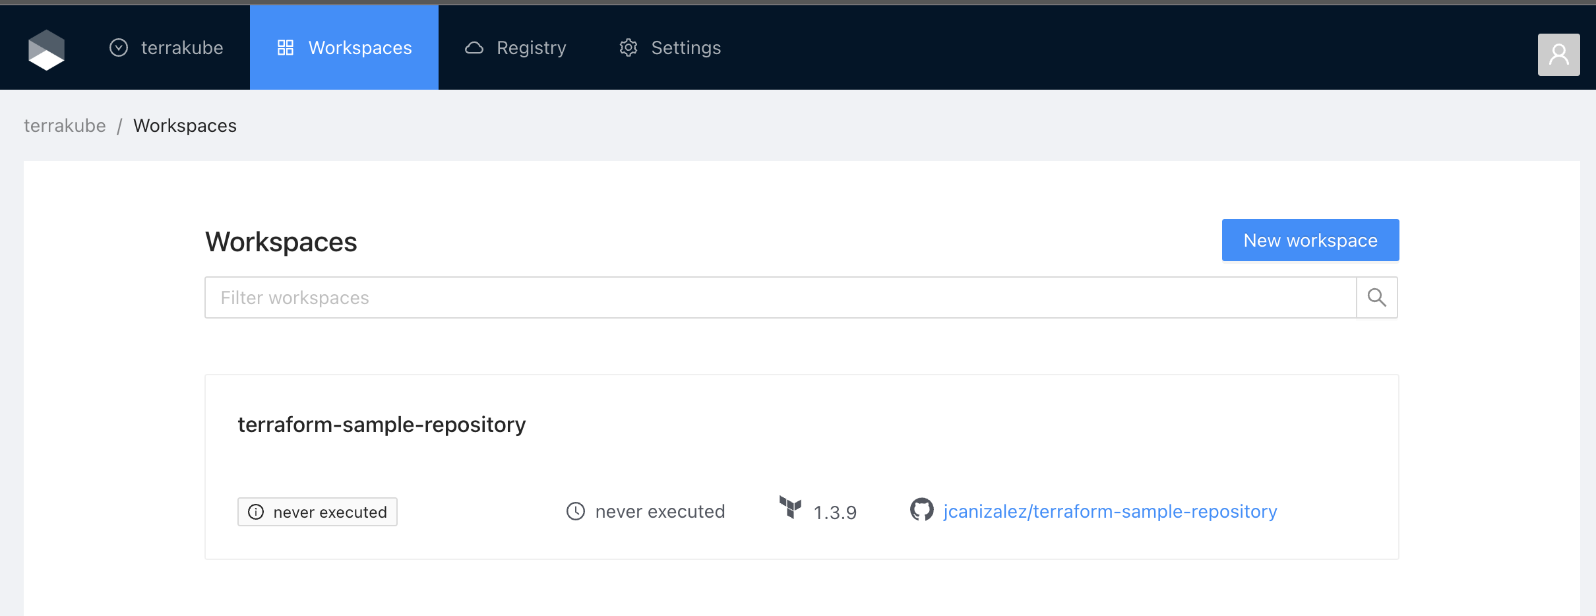Click the Terrakube logo in the header

click(x=46, y=49)
